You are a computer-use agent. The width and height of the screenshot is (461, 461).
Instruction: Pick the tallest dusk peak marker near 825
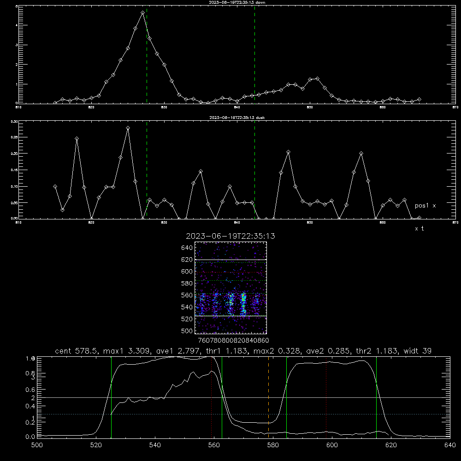click(x=128, y=128)
